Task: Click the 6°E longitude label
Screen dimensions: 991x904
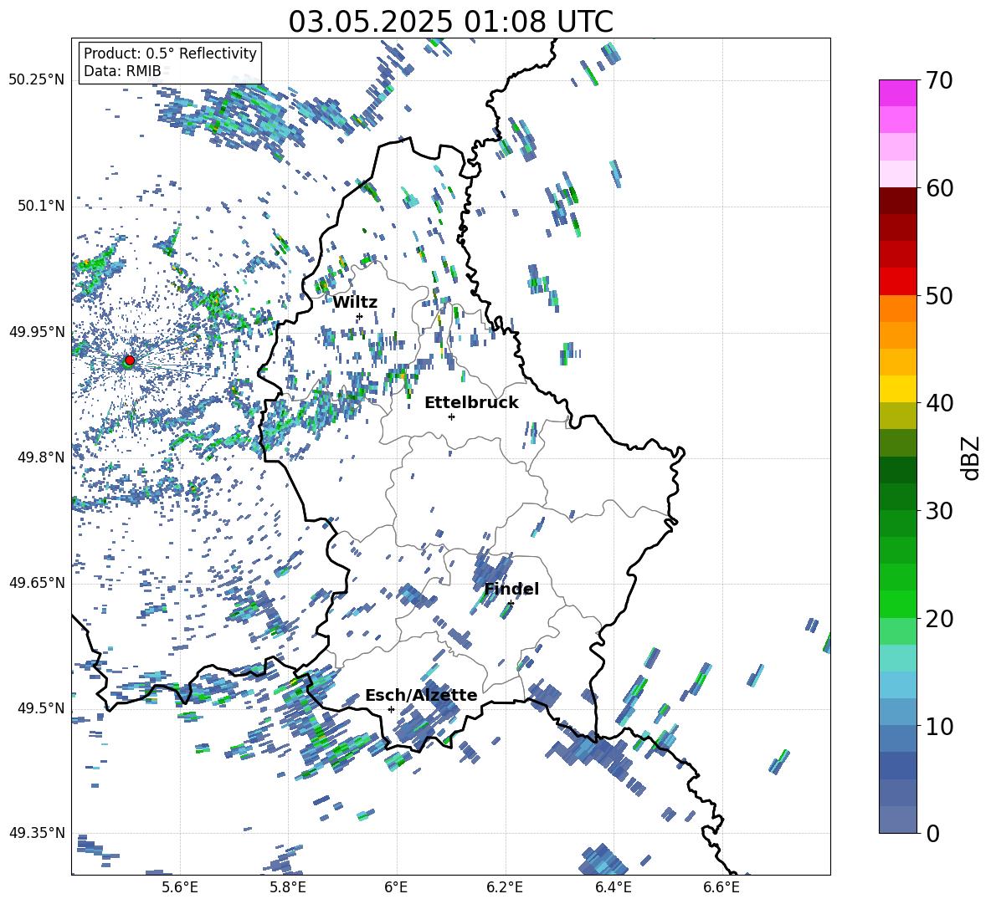Action: [x=396, y=887]
